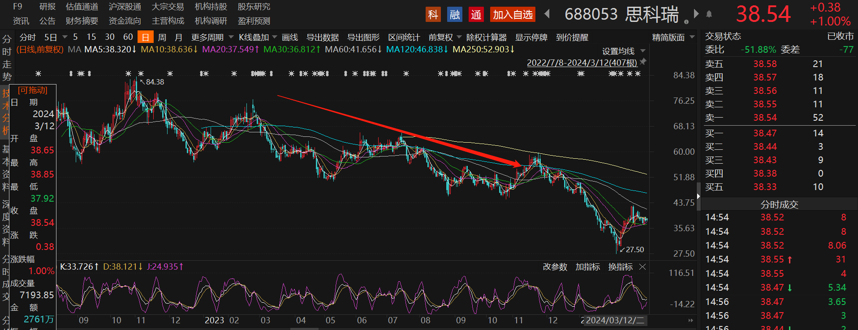Open 估值通道 from the top menu
Viewport: 858px width, 330px height.
point(82,7)
